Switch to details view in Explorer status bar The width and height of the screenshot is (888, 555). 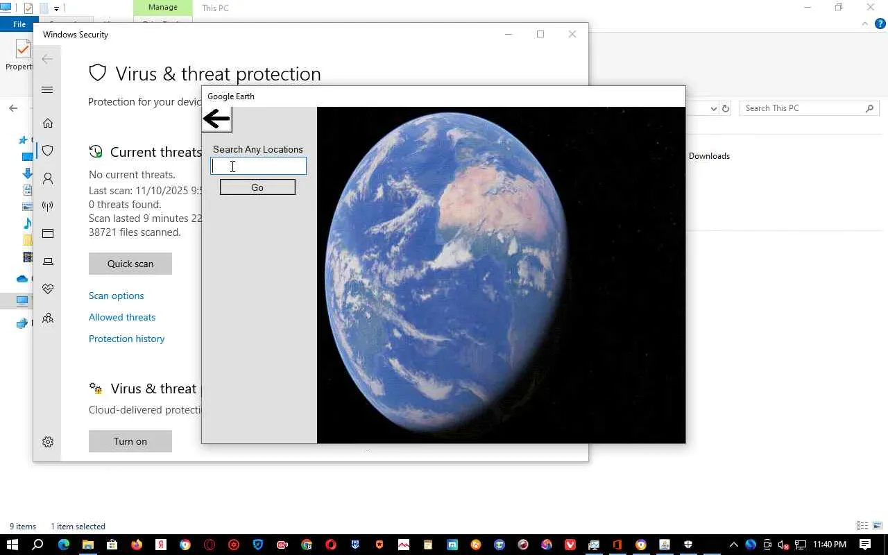tap(862, 526)
